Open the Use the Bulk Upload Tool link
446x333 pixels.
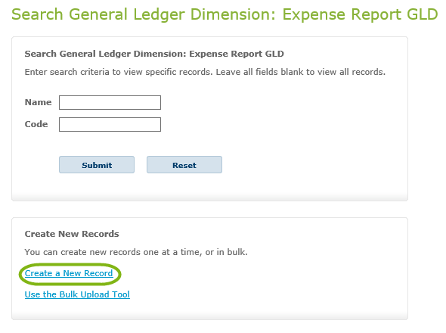[x=77, y=294]
